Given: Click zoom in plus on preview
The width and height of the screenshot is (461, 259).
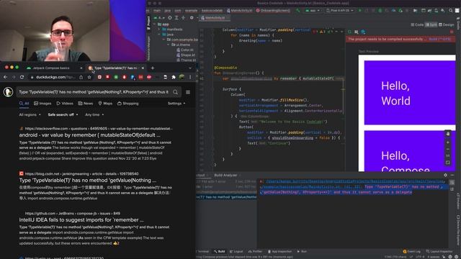Looking at the screenshot, I should [x=448, y=142].
